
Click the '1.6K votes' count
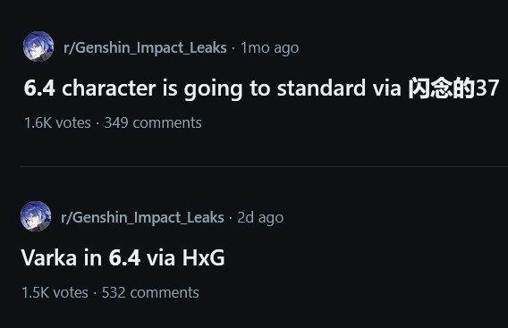(x=57, y=123)
